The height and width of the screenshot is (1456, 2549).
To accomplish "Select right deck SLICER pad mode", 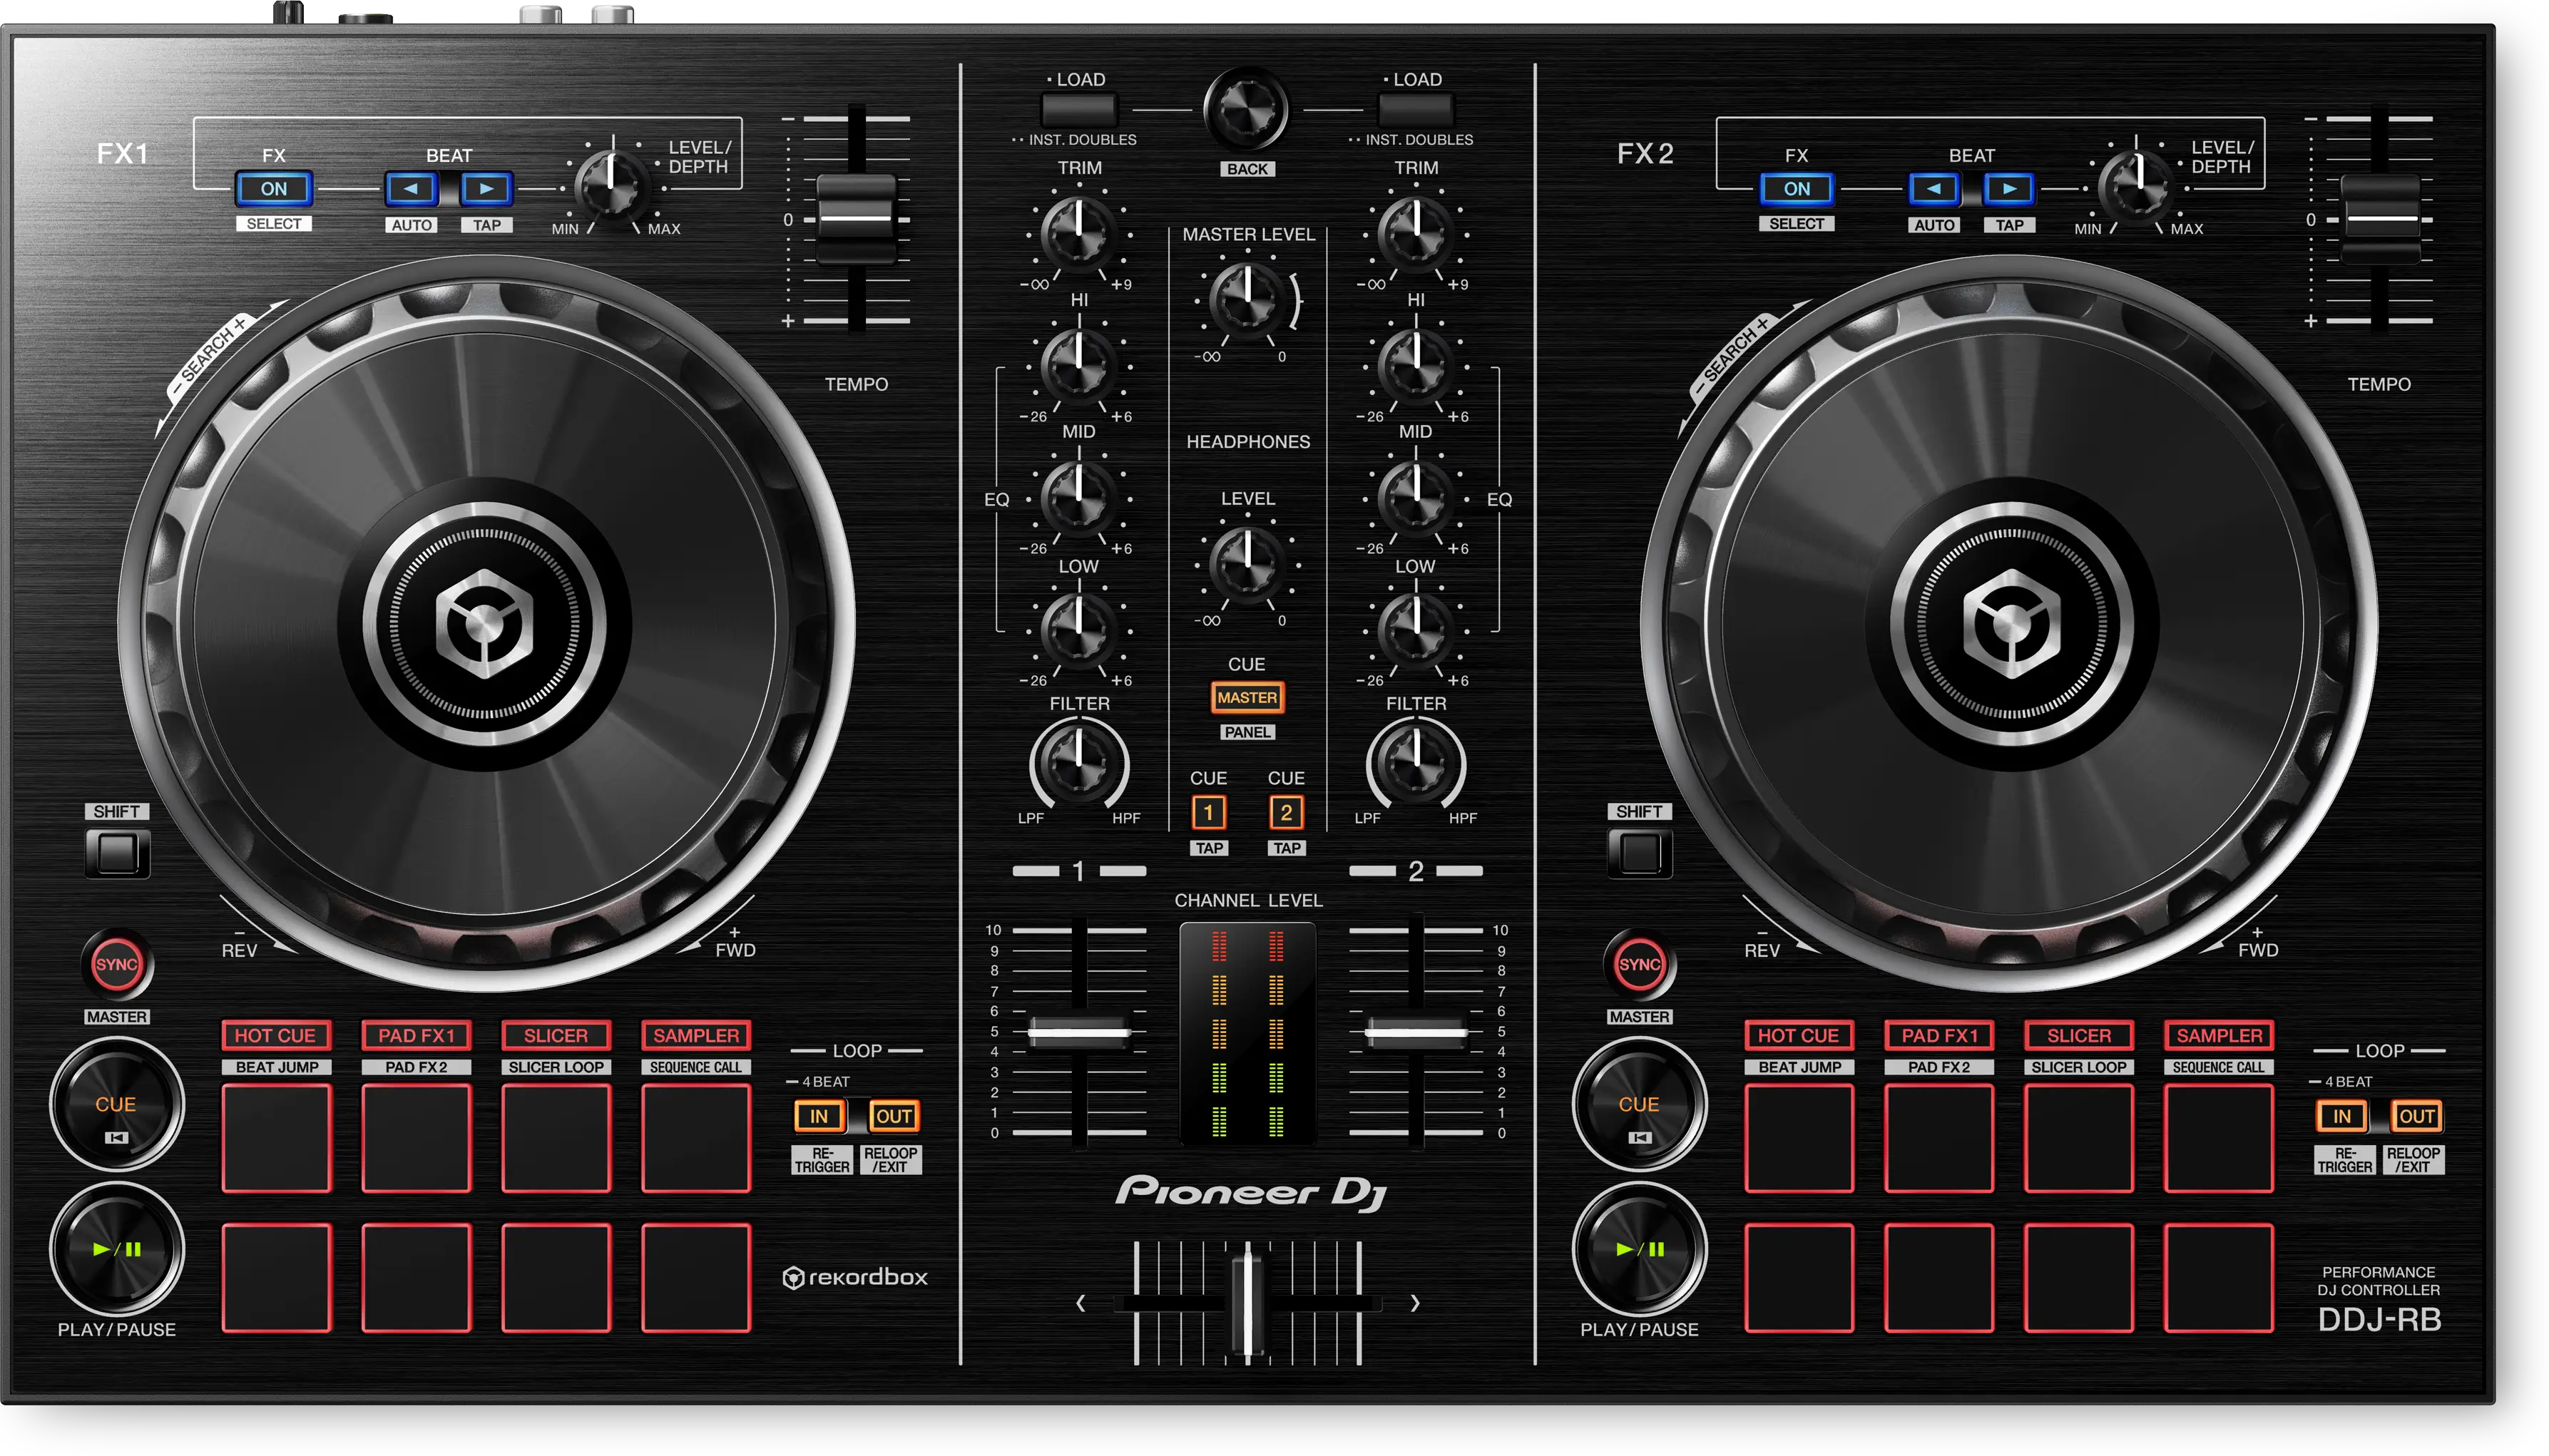I will tap(2079, 1036).
